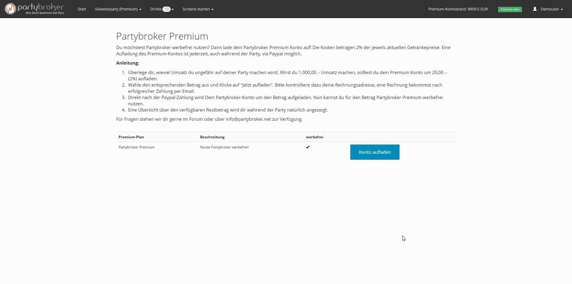Click the info@partybroker.net email address
572x284 pixels.
point(248,119)
